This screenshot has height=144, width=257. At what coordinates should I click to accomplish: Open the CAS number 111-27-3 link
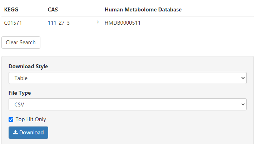click(x=59, y=23)
